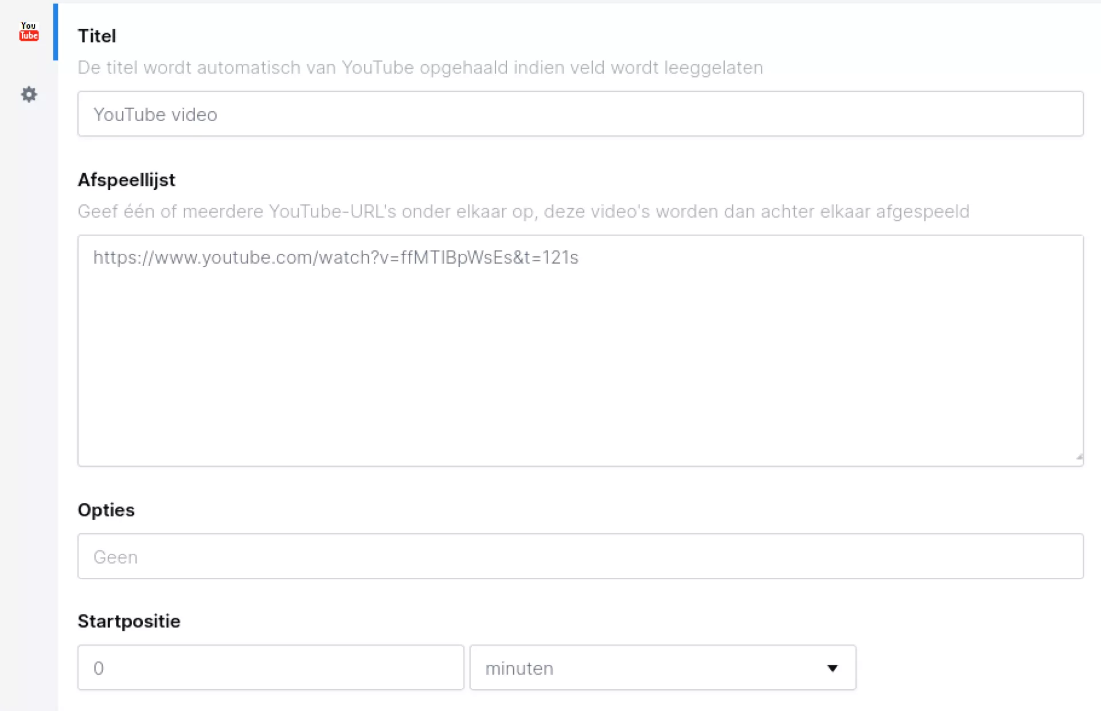The height and width of the screenshot is (711, 1101).
Task: Focus the Titel text field
Action: point(580,114)
